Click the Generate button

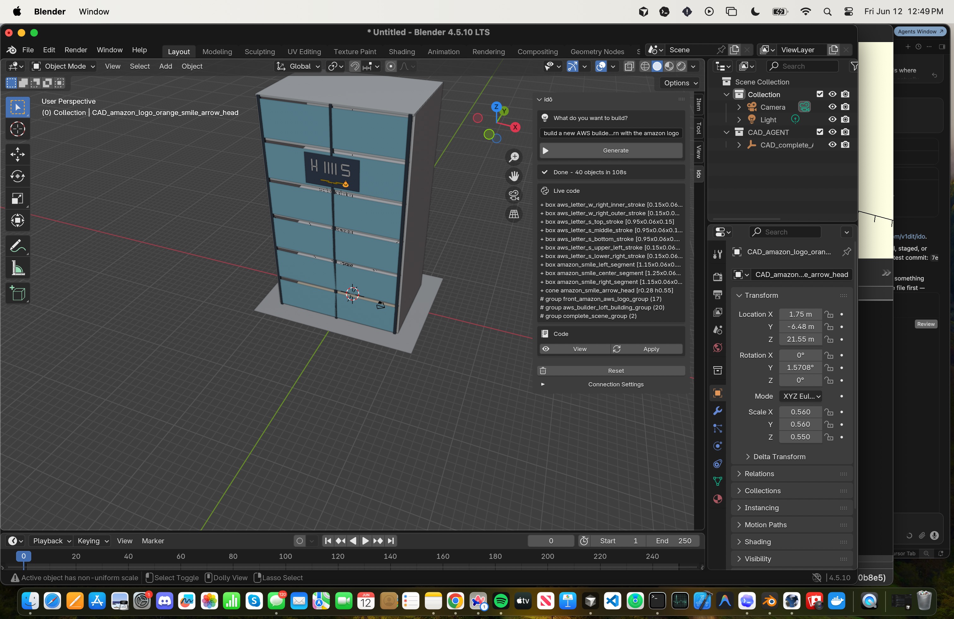(611, 151)
